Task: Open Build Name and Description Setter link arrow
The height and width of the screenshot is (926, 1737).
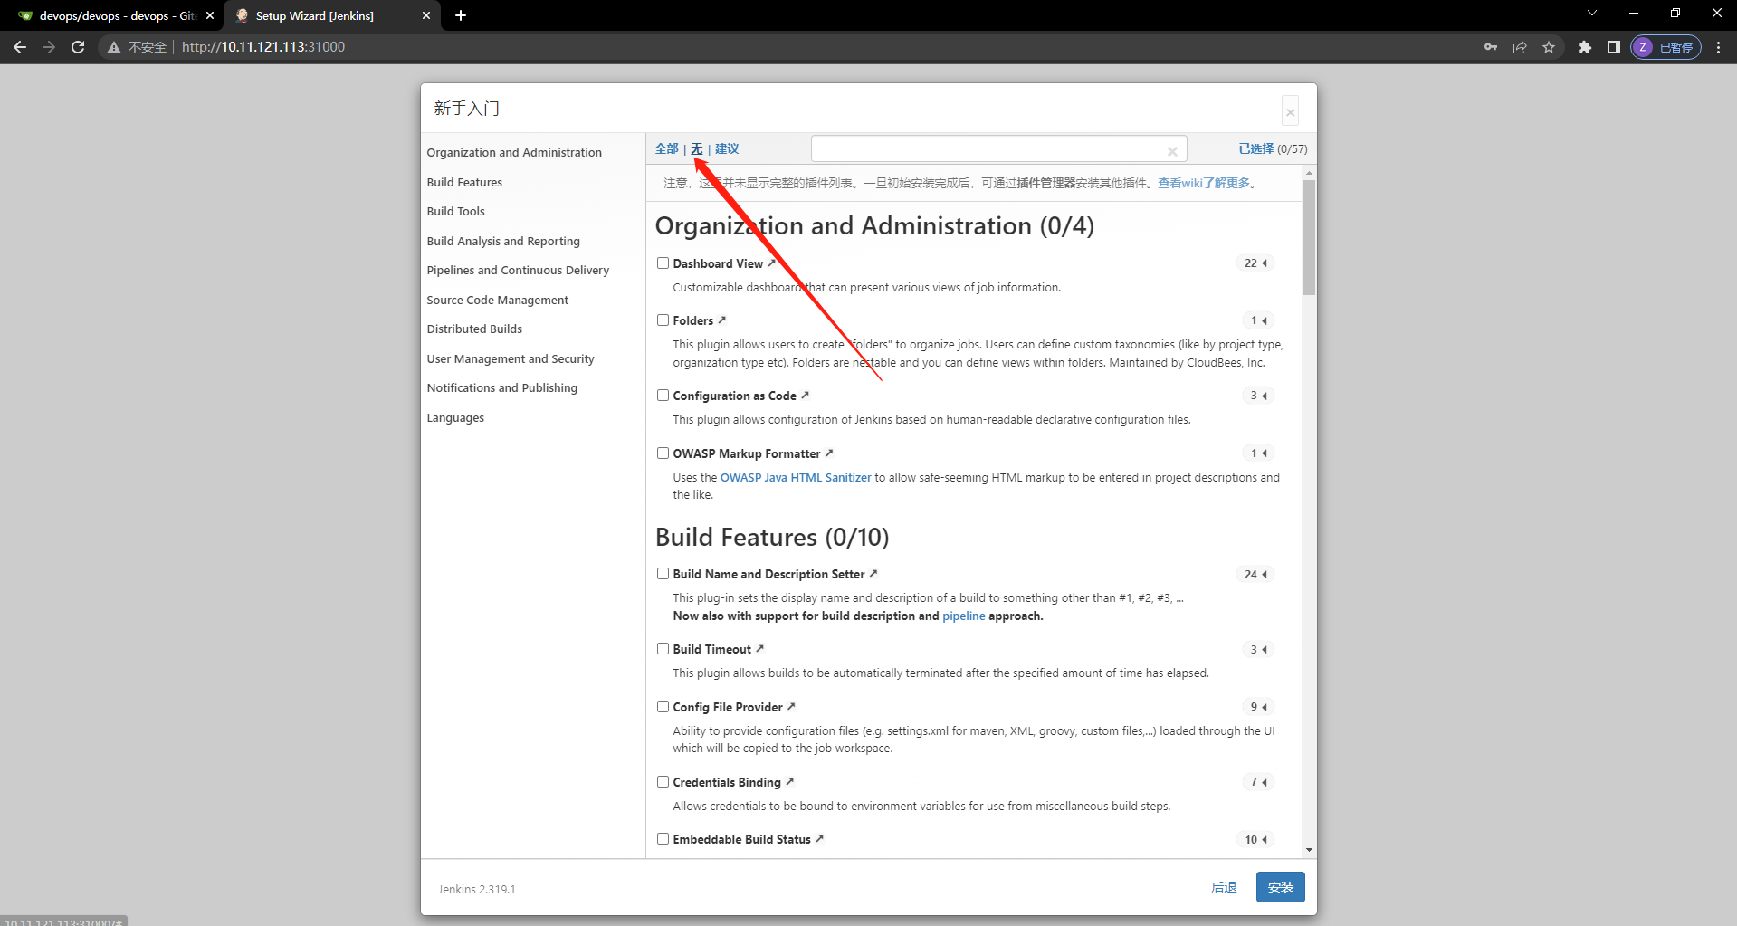Action: [873, 573]
